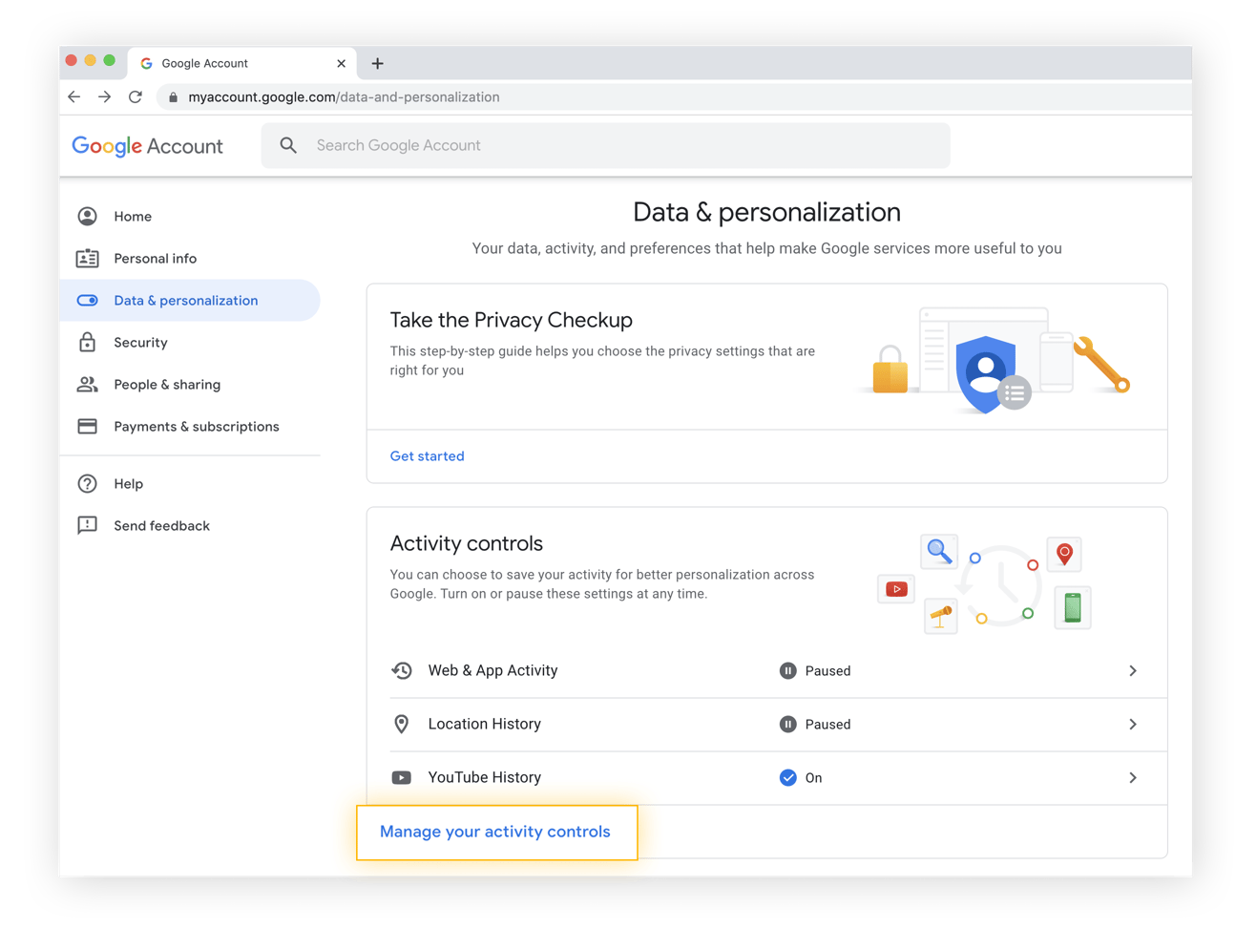Open Send feedback via its speech bubble icon
The width and height of the screenshot is (1257, 929).
coord(87,525)
